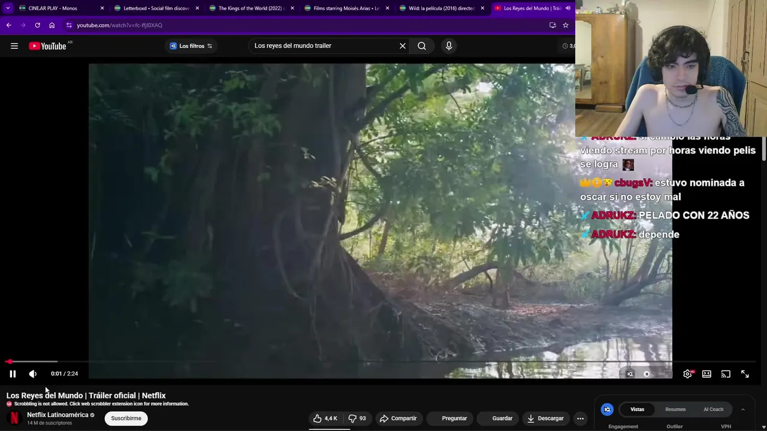This screenshot has width=767, height=431.
Task: Go forward in browser history
Action: click(23, 25)
